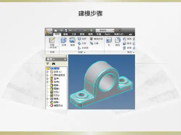Click the 加强筋 rib tool
This screenshot has width=181, height=135.
coord(83,48)
